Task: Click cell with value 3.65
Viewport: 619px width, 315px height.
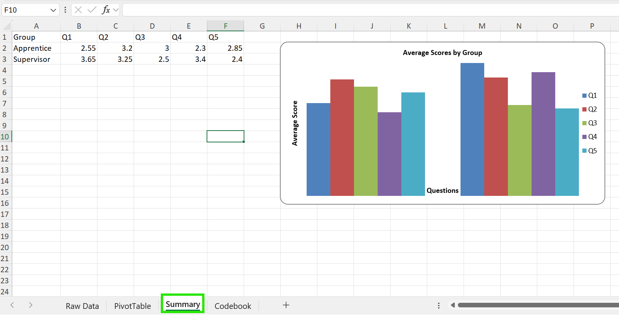Action: (x=79, y=59)
